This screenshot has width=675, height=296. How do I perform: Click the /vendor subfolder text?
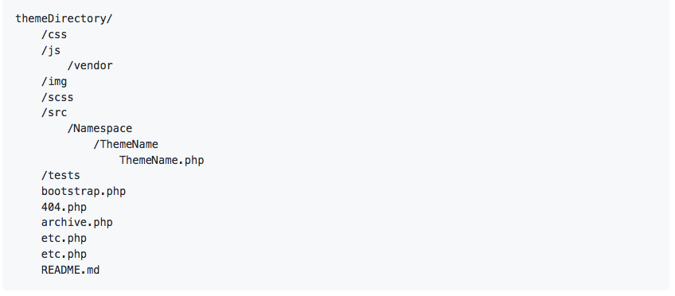(x=90, y=66)
